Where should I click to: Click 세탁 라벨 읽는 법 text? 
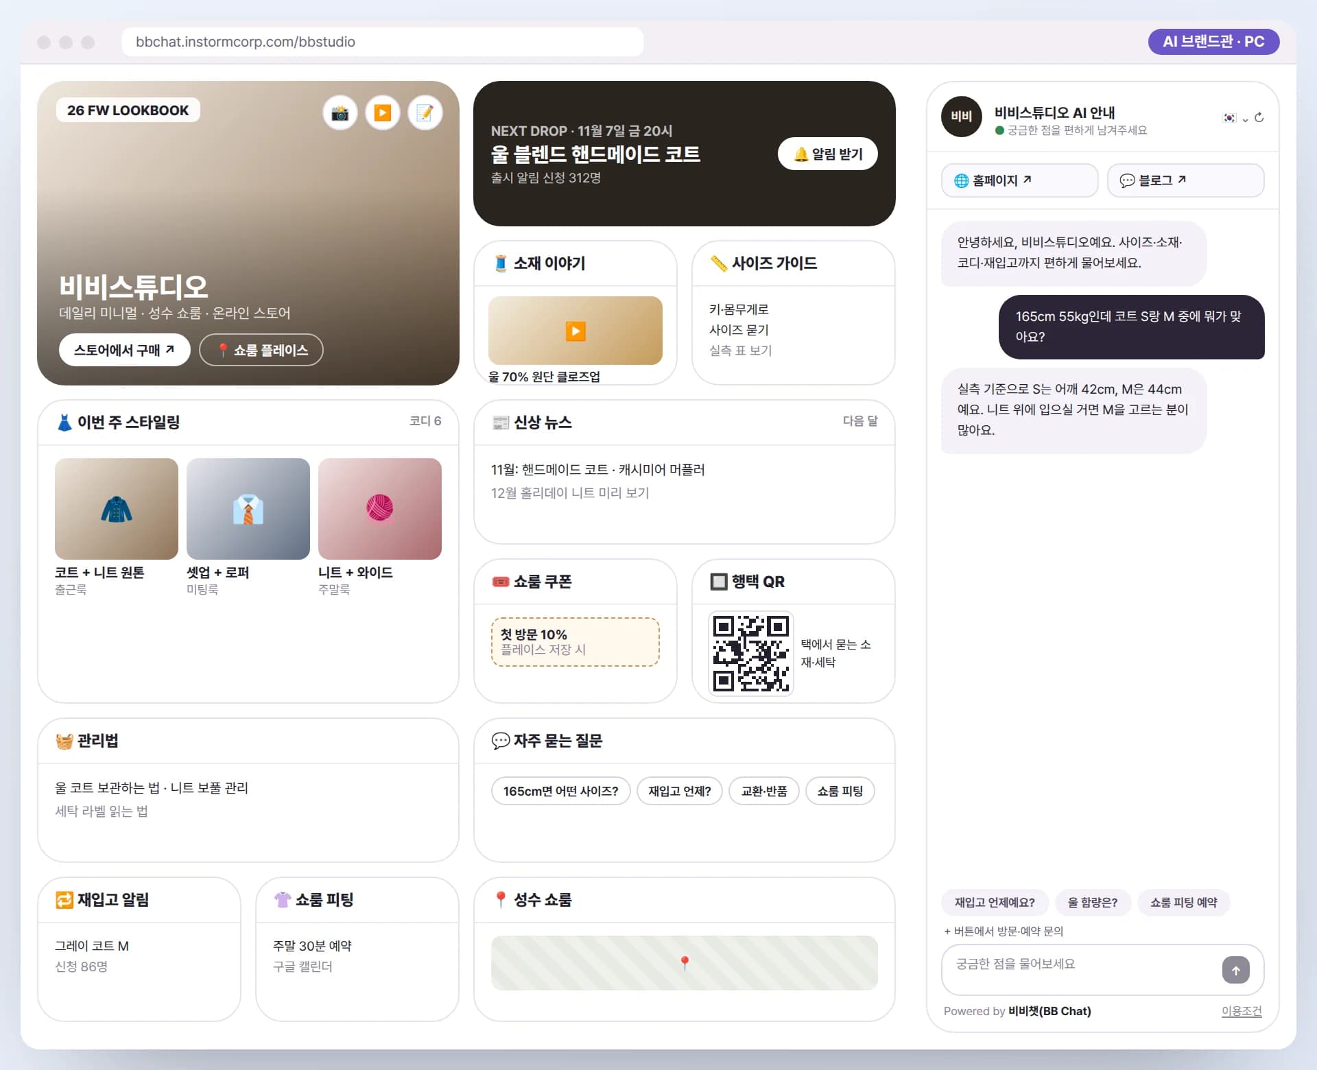102,811
